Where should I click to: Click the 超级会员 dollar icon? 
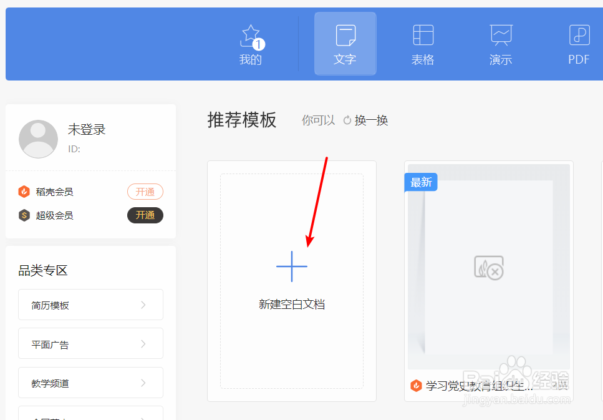pyautogui.click(x=24, y=215)
